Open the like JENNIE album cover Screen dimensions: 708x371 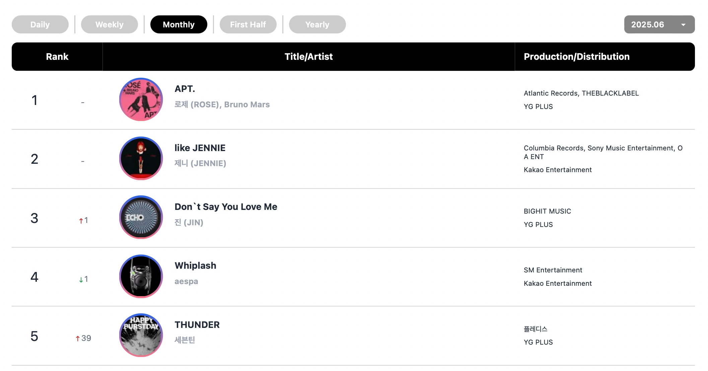pos(141,158)
